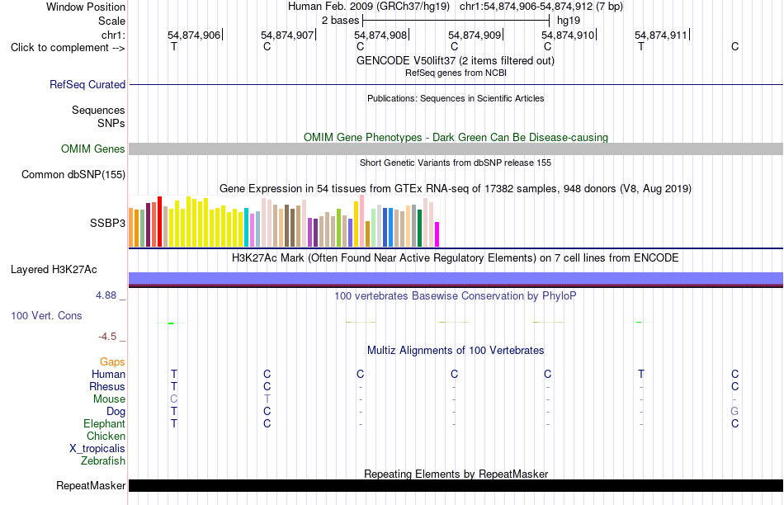Click the "100 Vert. Cons" track label
The image size is (784, 505).
(46, 315)
